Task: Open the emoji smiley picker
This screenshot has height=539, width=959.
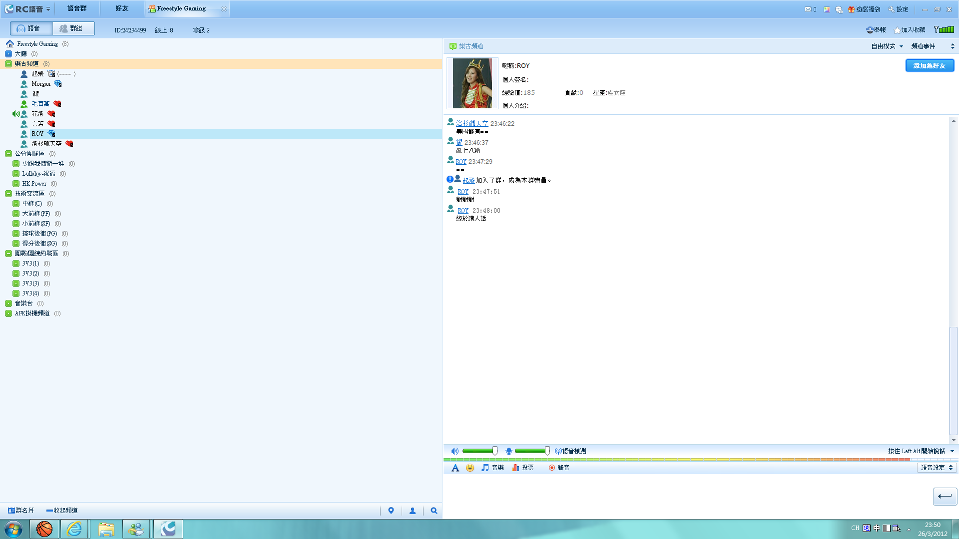Action: [470, 468]
